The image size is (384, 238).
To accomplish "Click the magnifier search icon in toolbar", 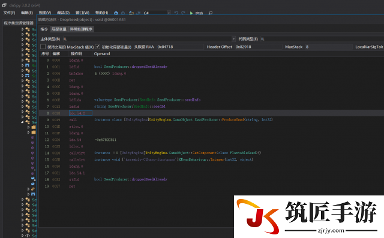I will pos(211,13).
